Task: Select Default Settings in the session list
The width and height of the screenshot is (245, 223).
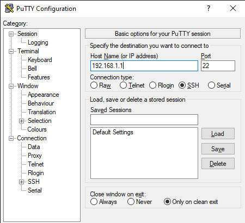Action: click(113, 132)
